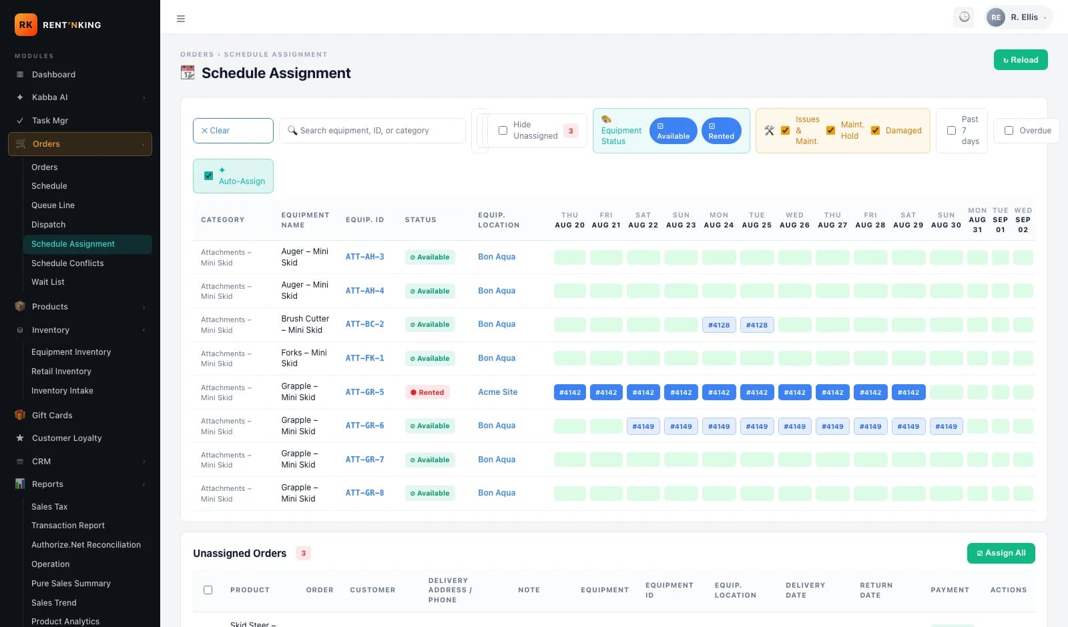
Task: Expand the Products submenu chevron
Action: pos(144,307)
